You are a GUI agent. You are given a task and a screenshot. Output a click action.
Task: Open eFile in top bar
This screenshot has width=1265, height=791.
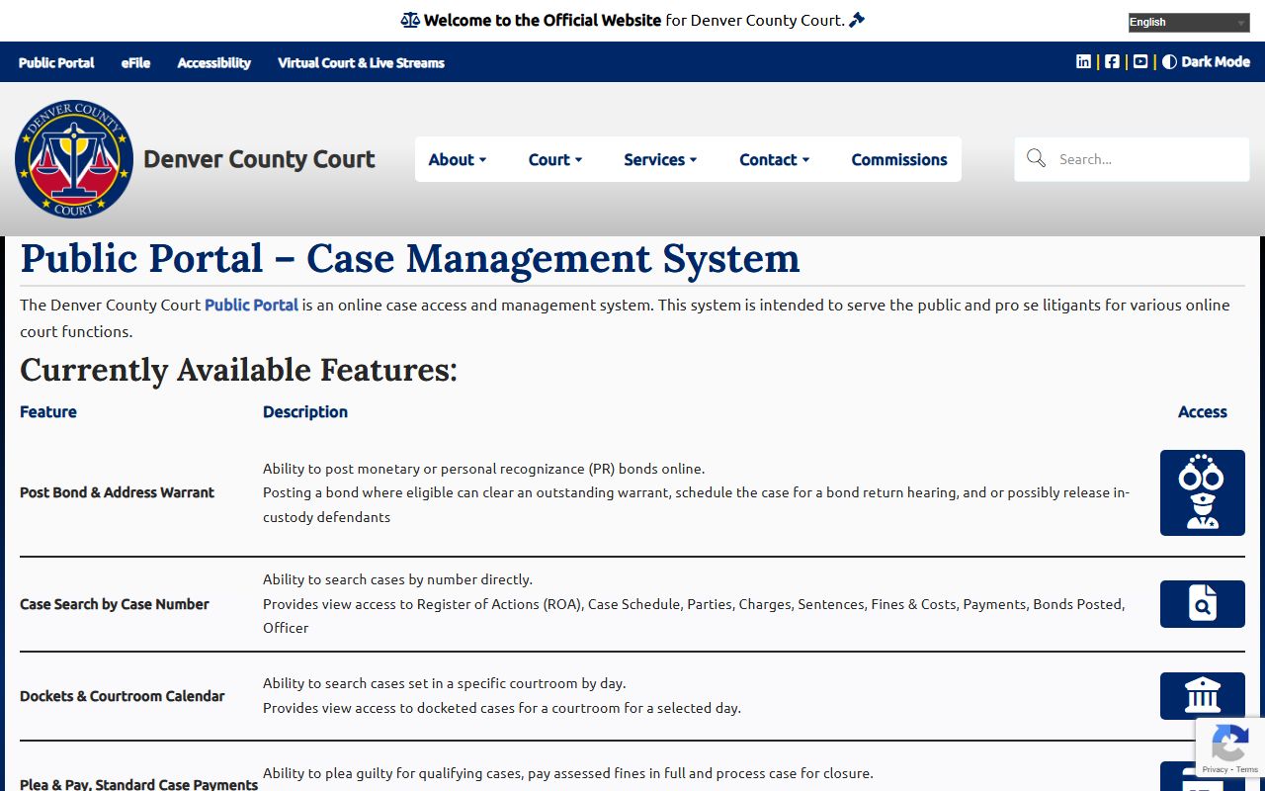pyautogui.click(x=135, y=62)
